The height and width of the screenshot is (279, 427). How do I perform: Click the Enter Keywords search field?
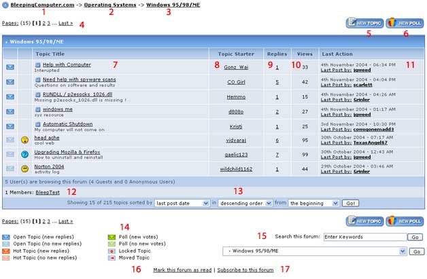pyautogui.click(x=365, y=237)
